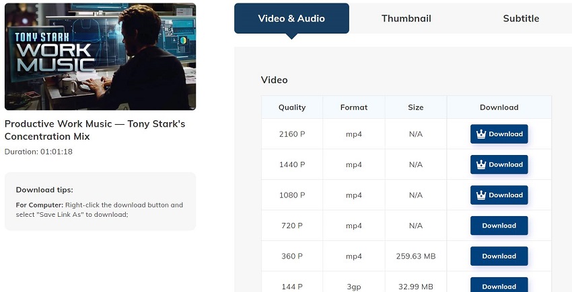
Task: Select the video title Productive Work Music
Action: pyautogui.click(x=95, y=130)
